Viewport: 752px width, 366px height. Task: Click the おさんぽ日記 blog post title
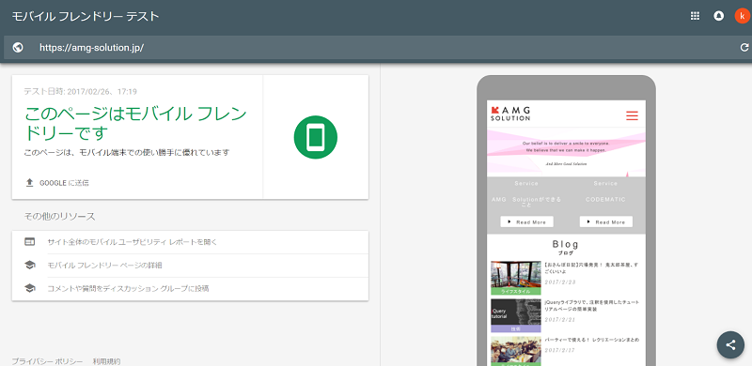(591, 267)
